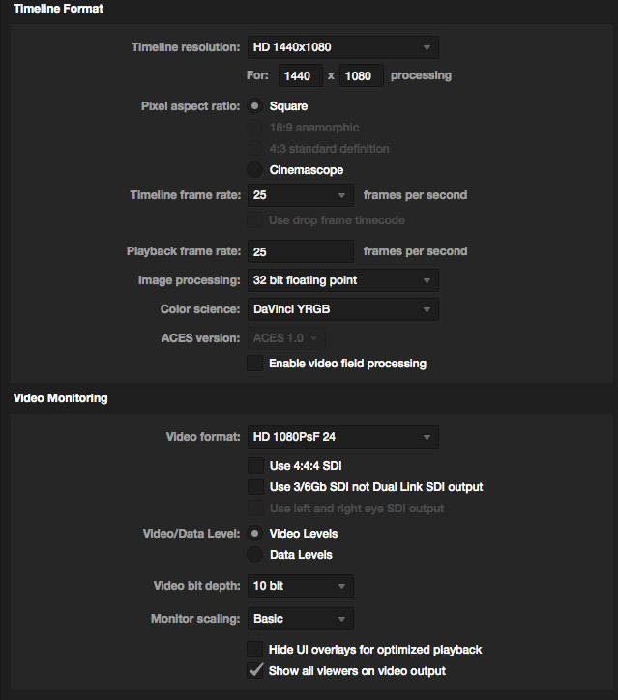The width and height of the screenshot is (618, 700).
Task: Enable video field processing checkbox
Action: coord(255,364)
